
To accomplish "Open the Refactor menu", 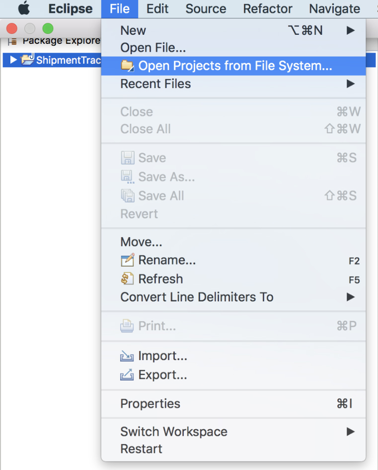I will click(267, 8).
